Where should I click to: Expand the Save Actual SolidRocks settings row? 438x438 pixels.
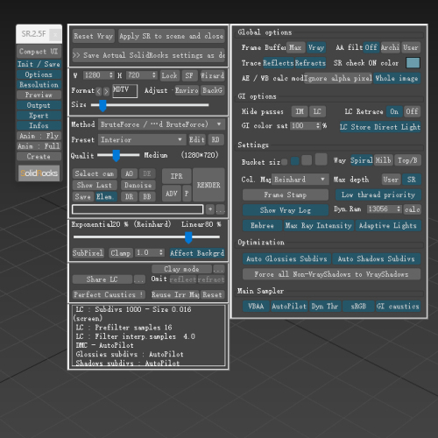[148, 55]
